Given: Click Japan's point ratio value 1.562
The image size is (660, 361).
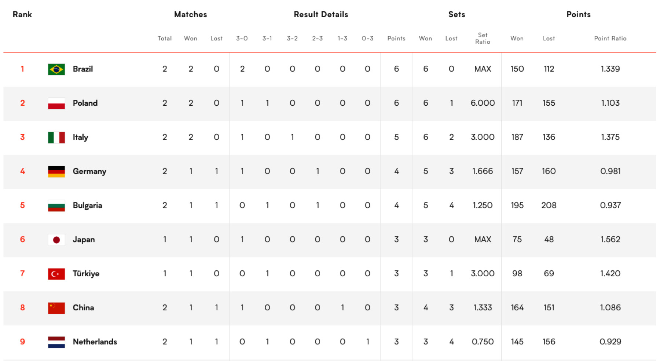Looking at the screenshot, I should (x=610, y=240).
